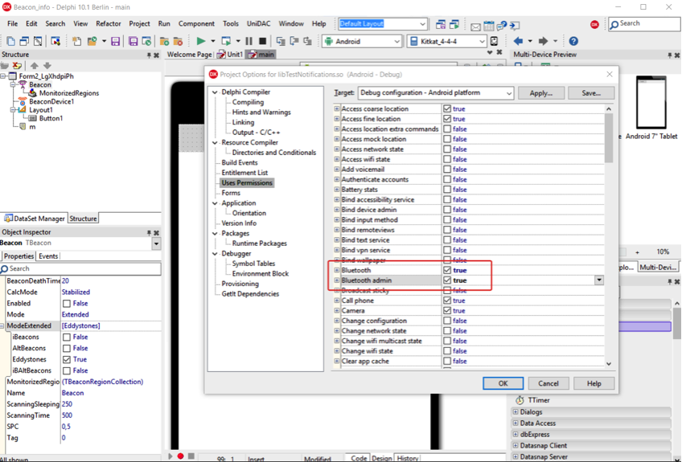
Task: Collapse the Debugger tree node
Action: click(215, 253)
